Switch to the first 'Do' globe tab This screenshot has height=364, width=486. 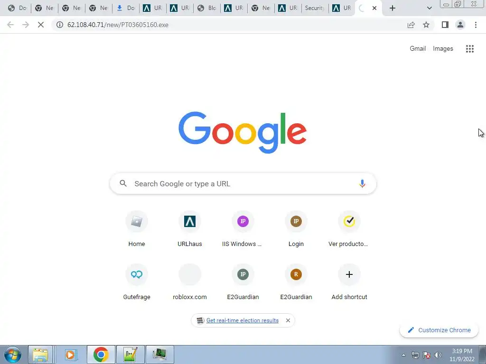pyautogui.click(x=18, y=8)
